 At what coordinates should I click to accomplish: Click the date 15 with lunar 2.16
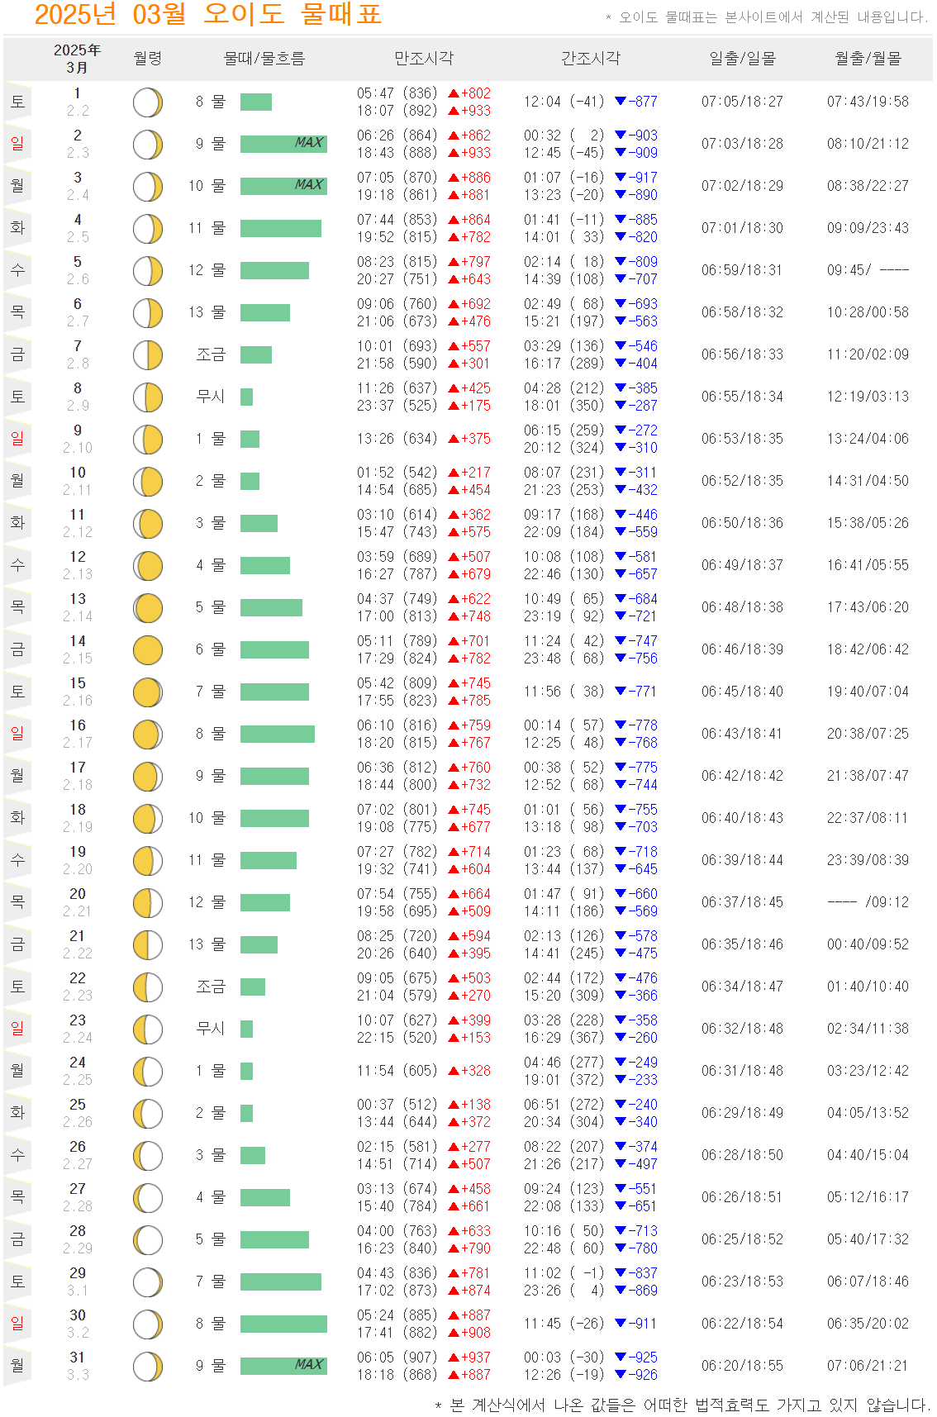[x=78, y=692]
